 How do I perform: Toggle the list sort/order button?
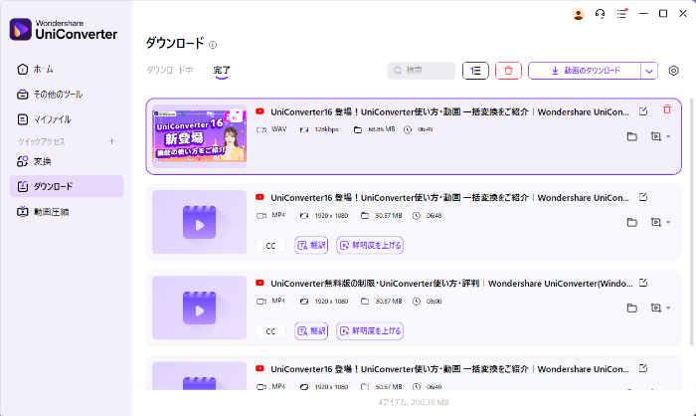click(x=475, y=71)
